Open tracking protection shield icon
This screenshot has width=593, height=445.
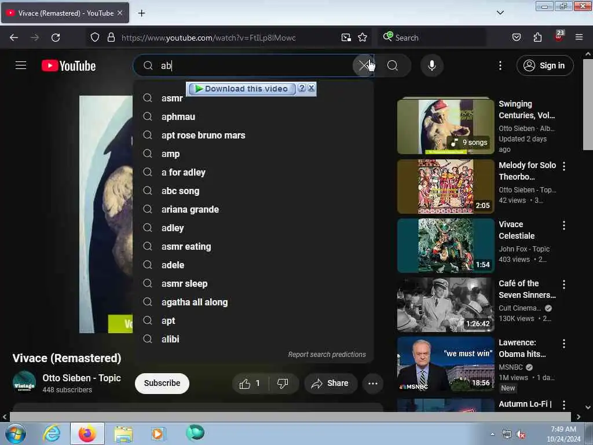point(95,38)
